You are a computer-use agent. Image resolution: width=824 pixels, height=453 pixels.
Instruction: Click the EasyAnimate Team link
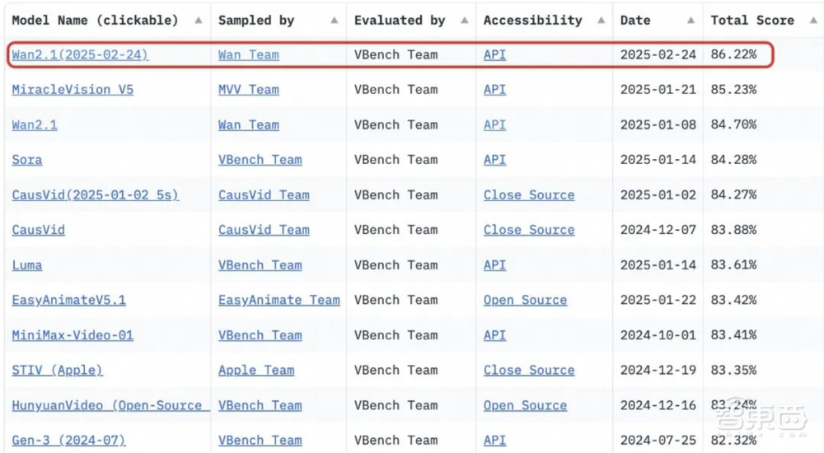(279, 300)
